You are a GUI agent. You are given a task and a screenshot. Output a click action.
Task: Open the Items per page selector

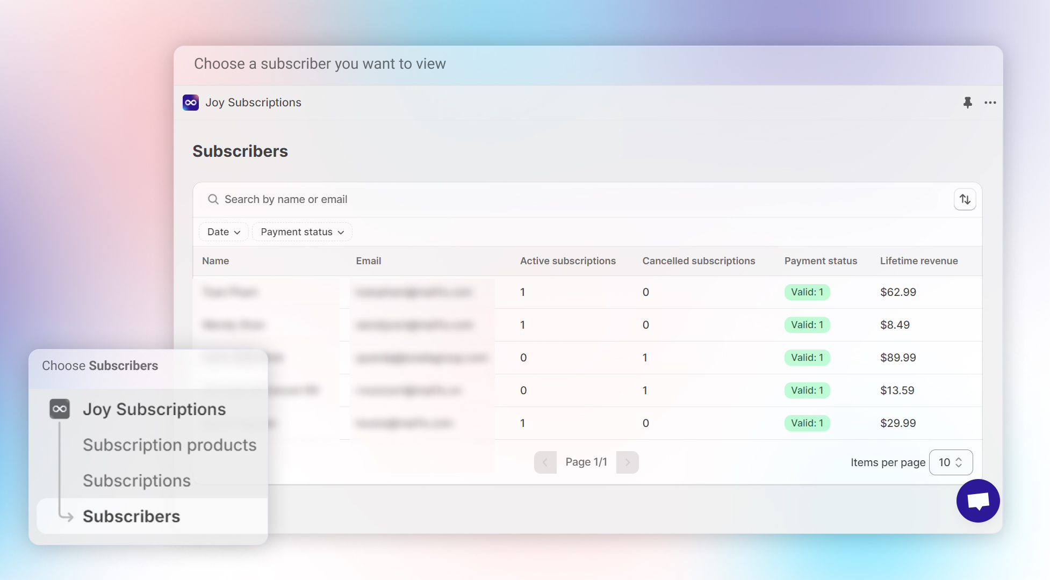point(950,462)
